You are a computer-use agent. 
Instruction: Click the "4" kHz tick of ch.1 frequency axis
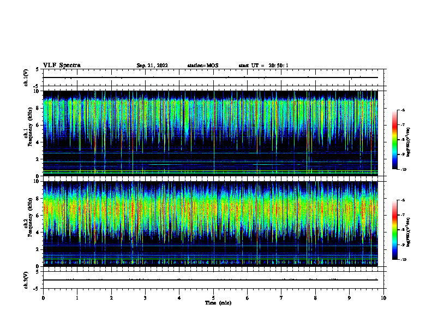click(x=38, y=142)
